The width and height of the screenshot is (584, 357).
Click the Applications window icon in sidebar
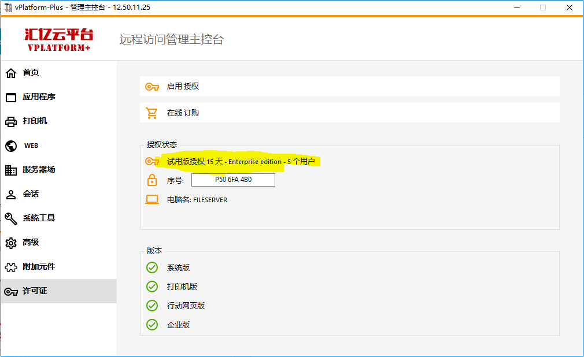(10, 97)
